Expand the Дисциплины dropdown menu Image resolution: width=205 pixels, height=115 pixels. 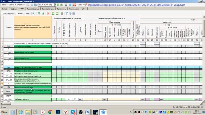click(x=9, y=13)
